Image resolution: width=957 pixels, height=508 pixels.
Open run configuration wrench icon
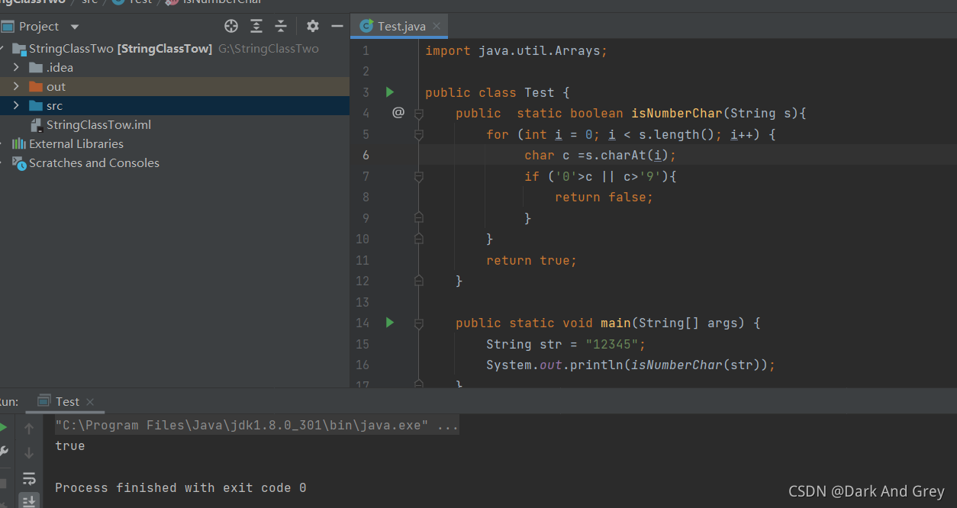click(3, 451)
